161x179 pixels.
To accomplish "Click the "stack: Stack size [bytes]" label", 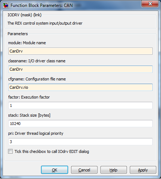I will coord(29,115).
